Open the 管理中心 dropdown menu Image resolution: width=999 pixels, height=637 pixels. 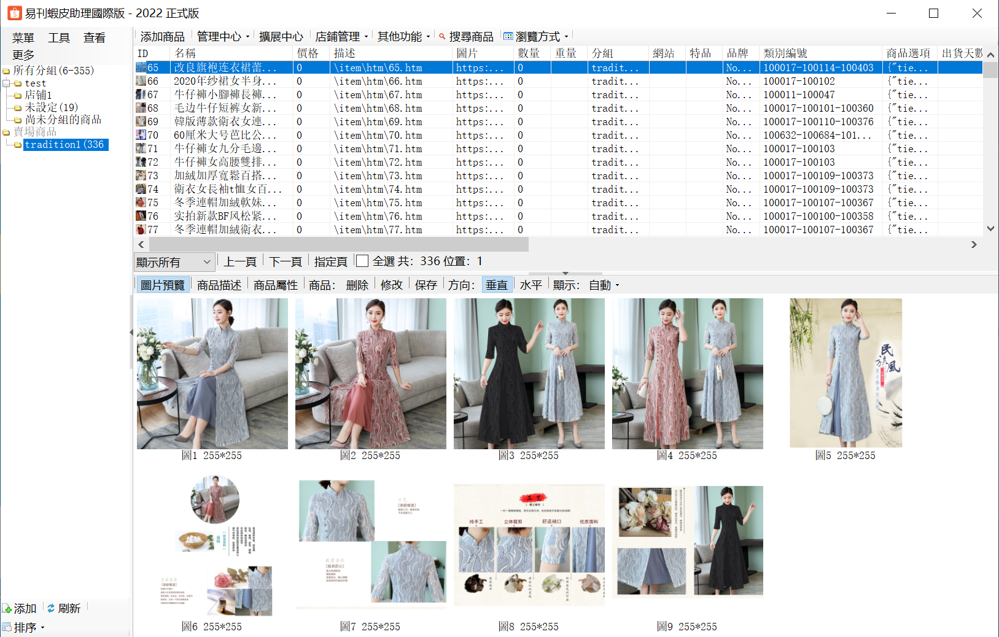pos(223,37)
